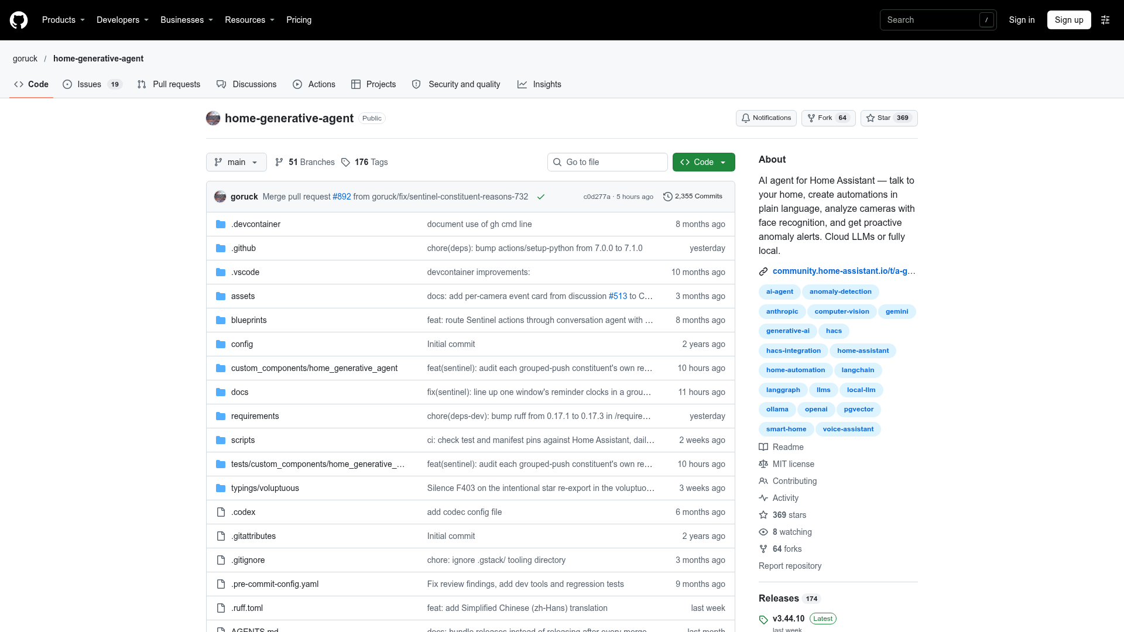Switch to the Issues tab
1124x632 pixels.
92,84
